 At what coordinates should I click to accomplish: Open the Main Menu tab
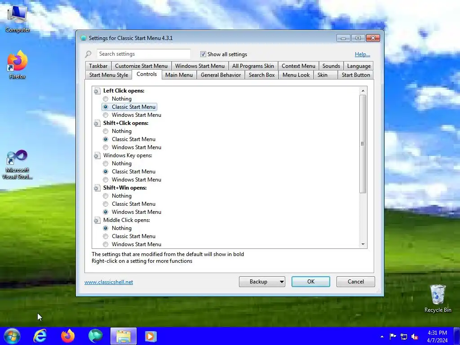179,75
